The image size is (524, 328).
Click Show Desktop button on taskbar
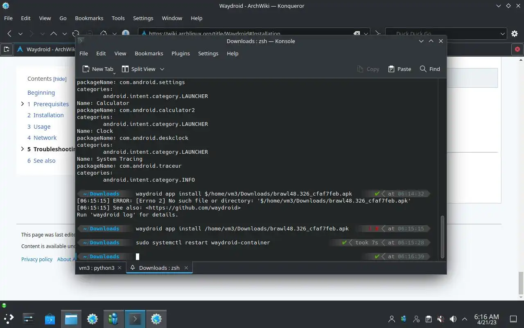point(513,319)
